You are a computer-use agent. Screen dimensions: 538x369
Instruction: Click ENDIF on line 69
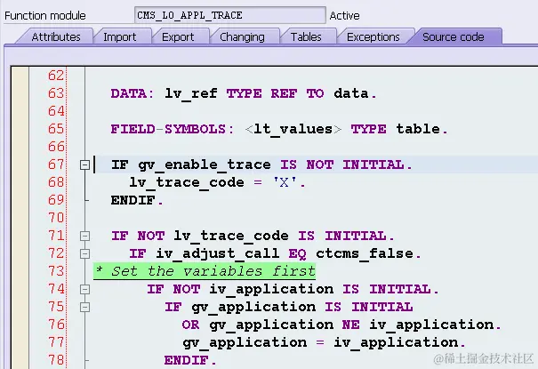133,200
